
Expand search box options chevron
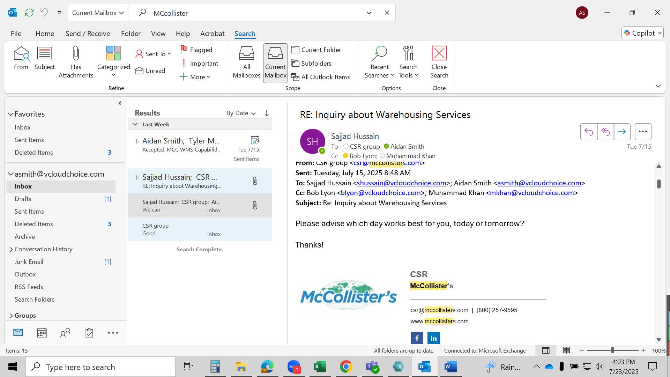[x=369, y=13]
